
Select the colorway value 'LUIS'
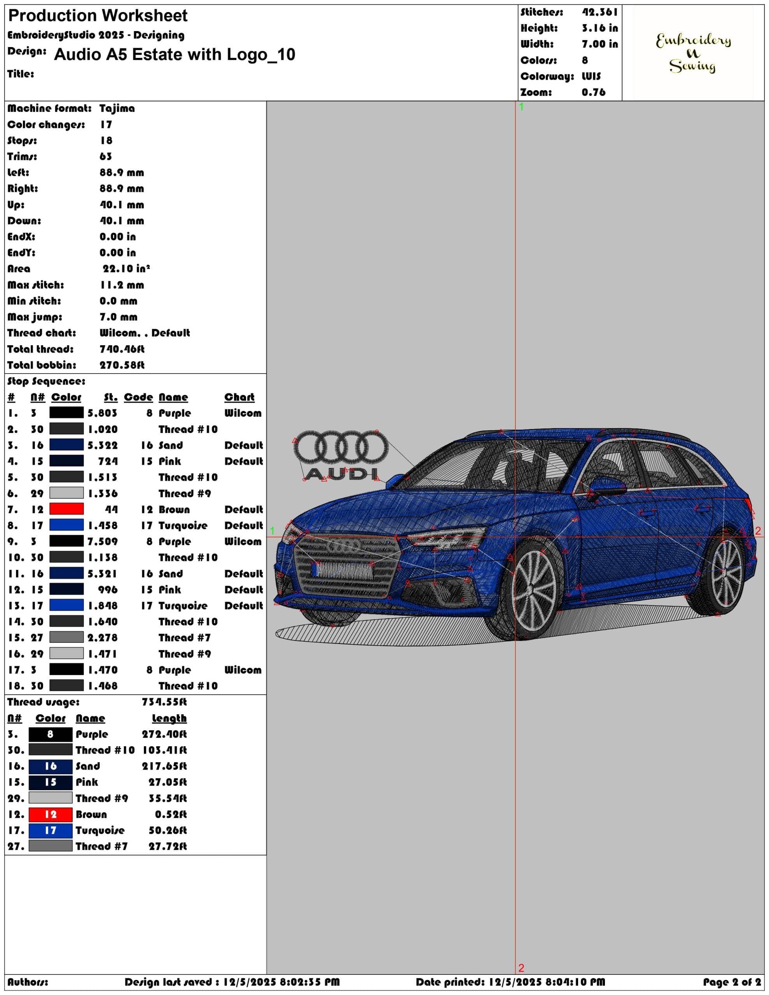point(591,76)
